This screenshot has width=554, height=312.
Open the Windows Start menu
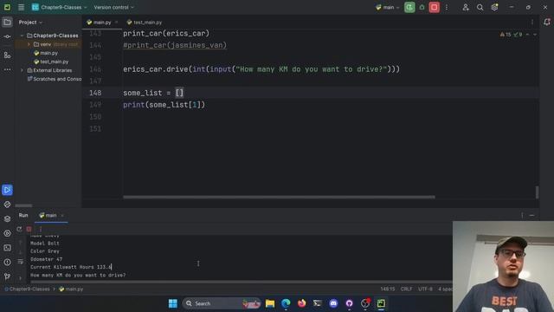(x=173, y=303)
